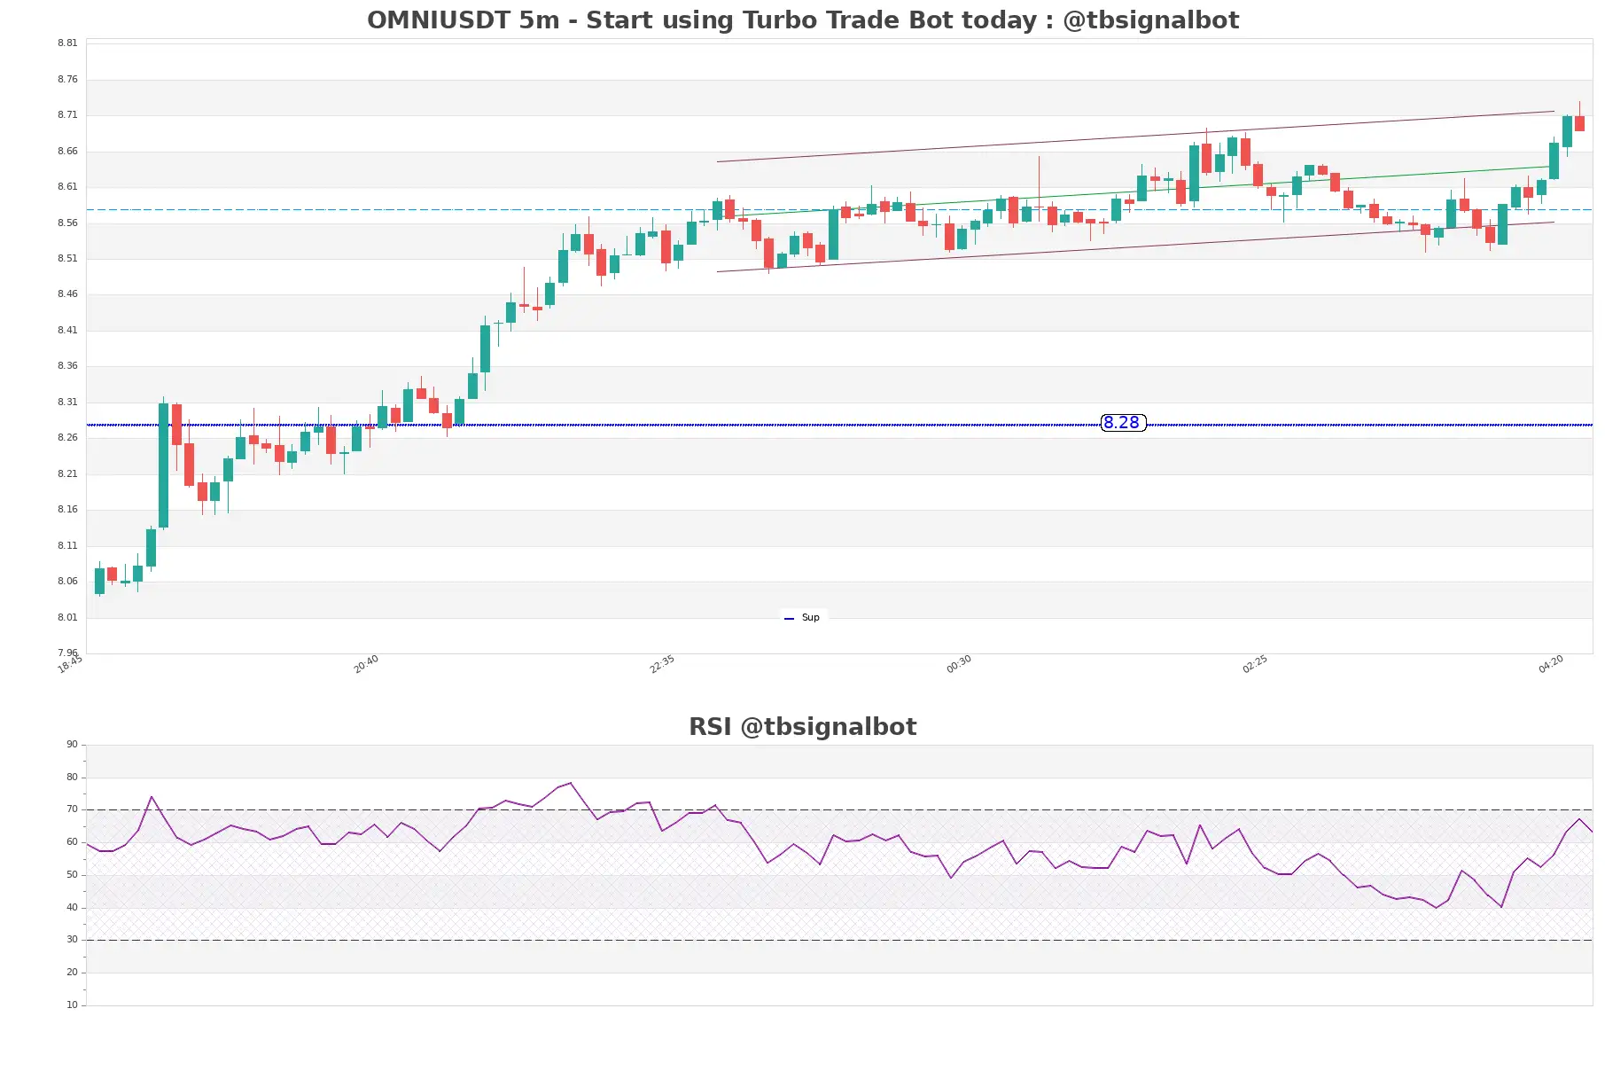Click the RSI 20 axis label

click(72, 973)
